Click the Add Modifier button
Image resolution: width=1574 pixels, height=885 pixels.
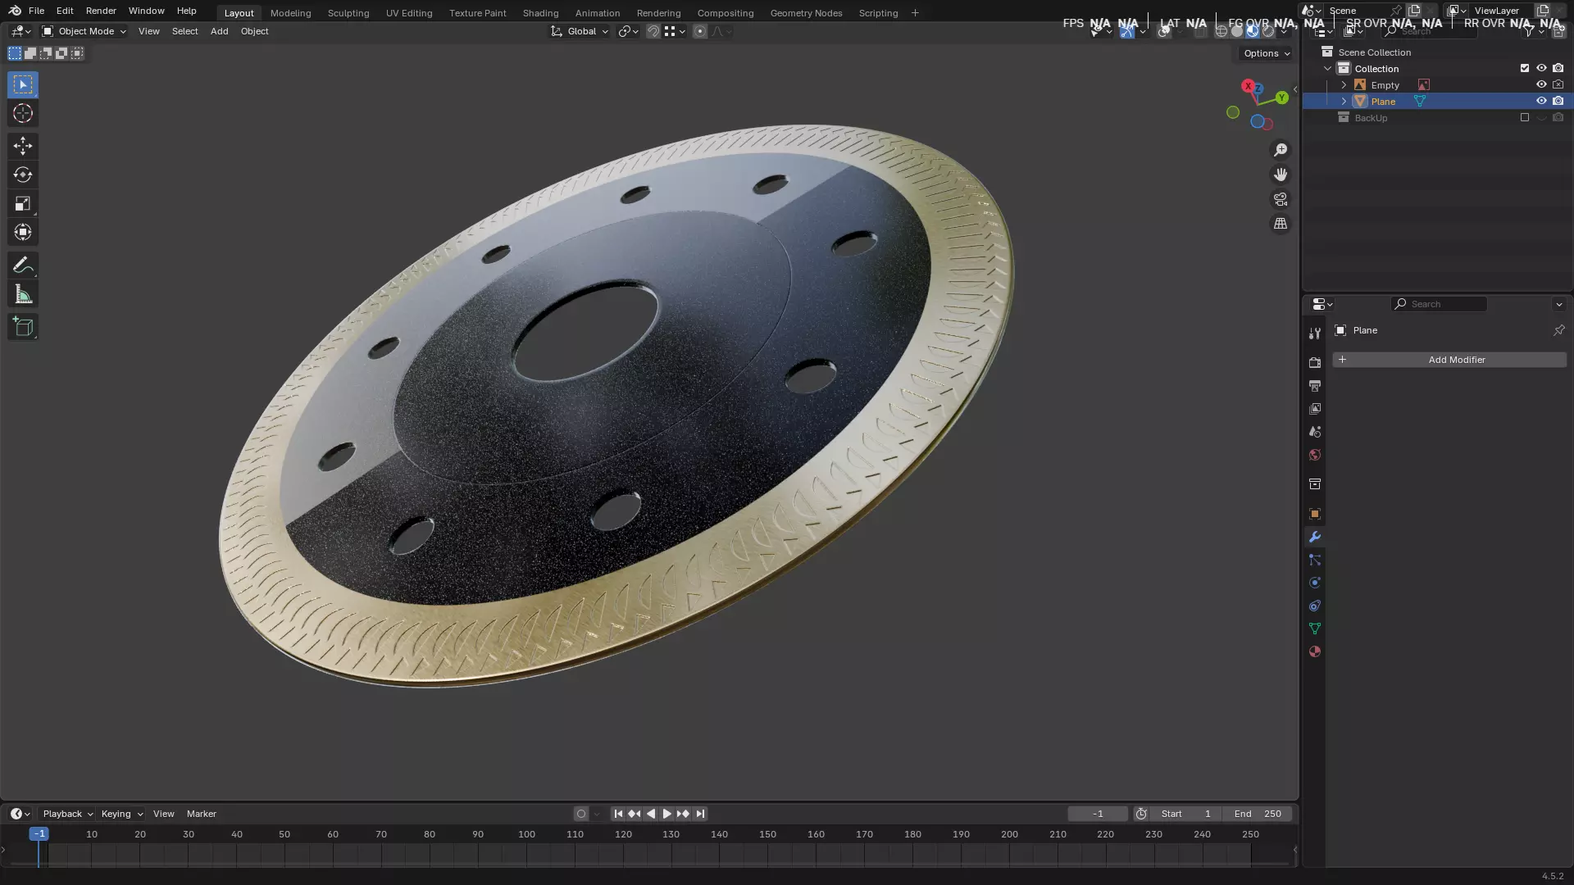pyautogui.click(x=1449, y=360)
